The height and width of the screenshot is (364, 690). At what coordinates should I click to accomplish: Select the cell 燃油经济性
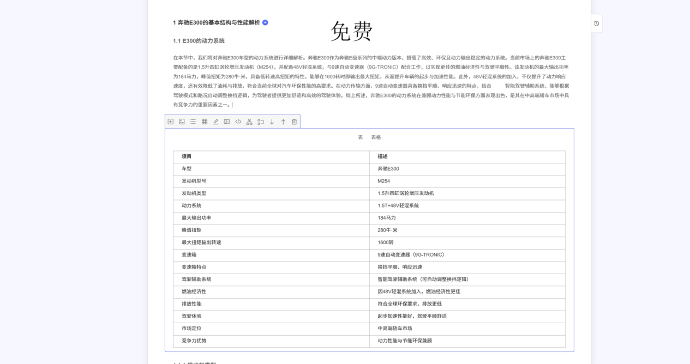[271, 292]
